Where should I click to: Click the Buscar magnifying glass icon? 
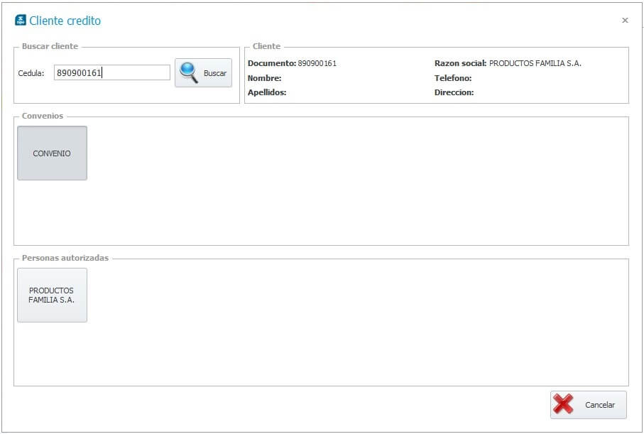(189, 72)
